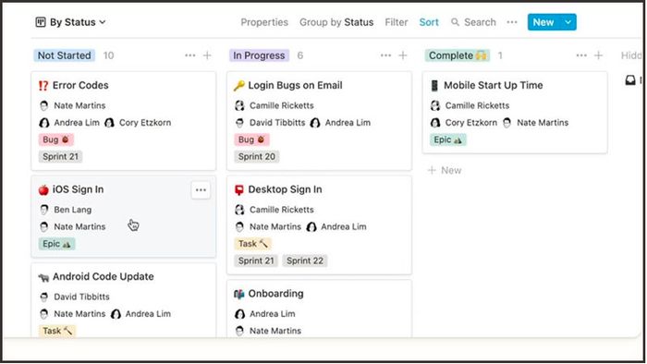Image resolution: width=647 pixels, height=364 pixels.
Task: Click + New under the Complete column
Action: coord(445,170)
